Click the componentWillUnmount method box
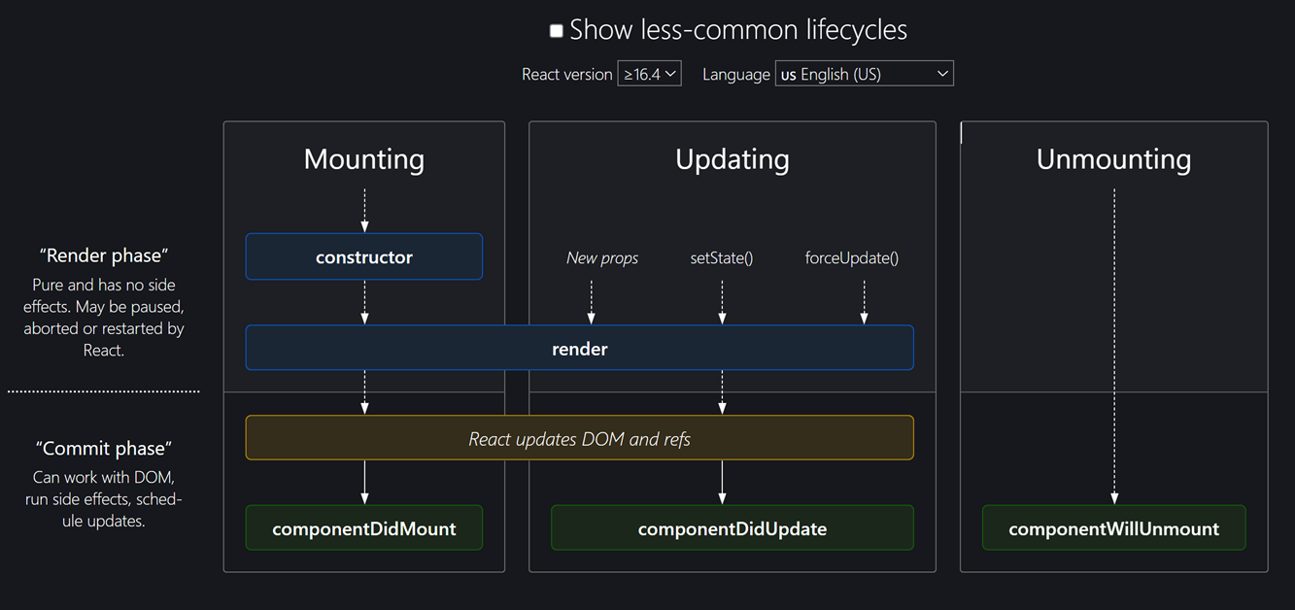This screenshot has height=610, width=1295. pos(1114,528)
